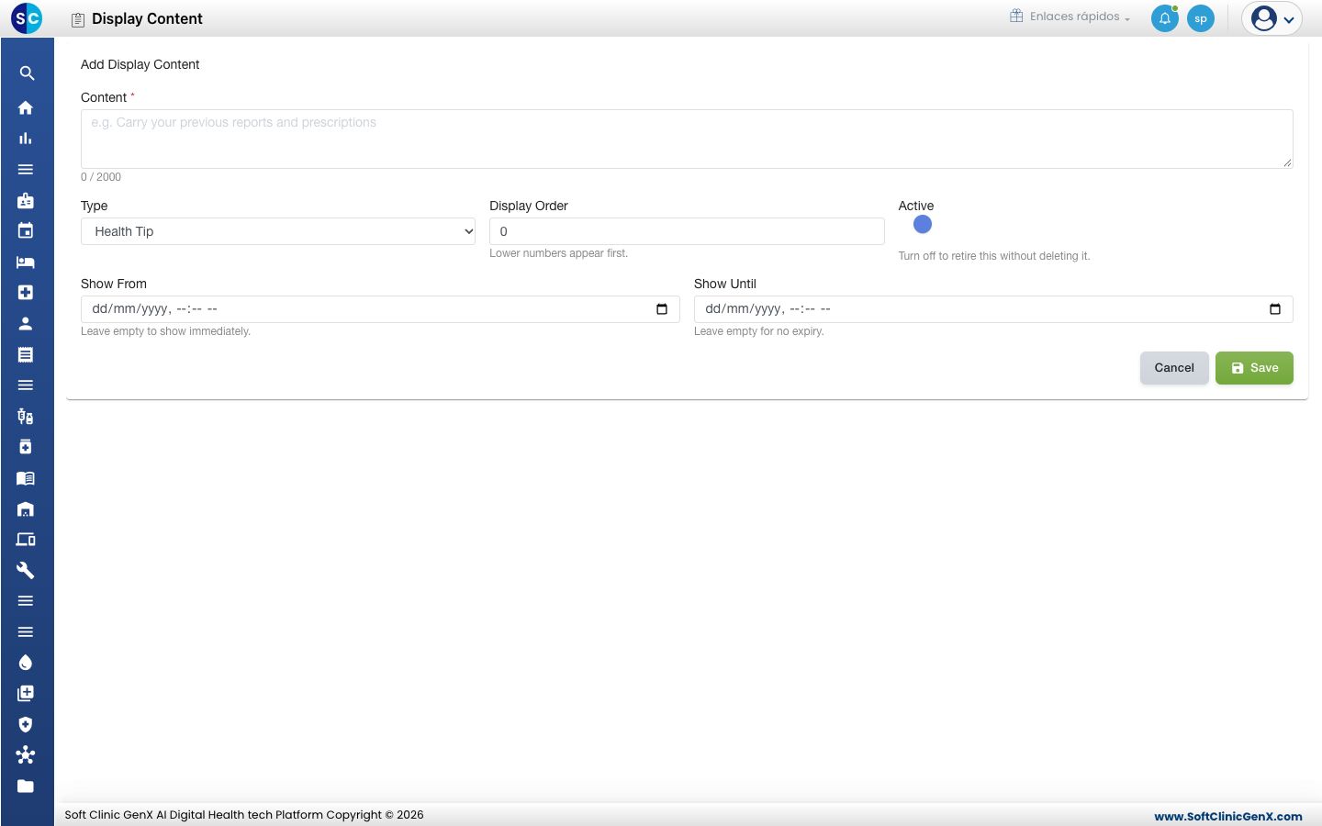Open the laptop and phone devices icon
Viewport: 1322px width, 826px height.
click(x=26, y=540)
